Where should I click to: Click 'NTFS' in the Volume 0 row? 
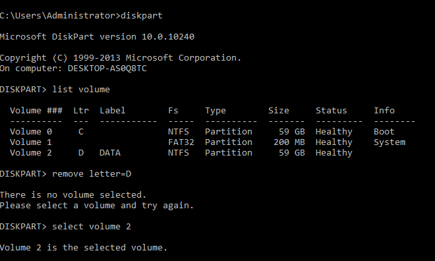coord(179,131)
